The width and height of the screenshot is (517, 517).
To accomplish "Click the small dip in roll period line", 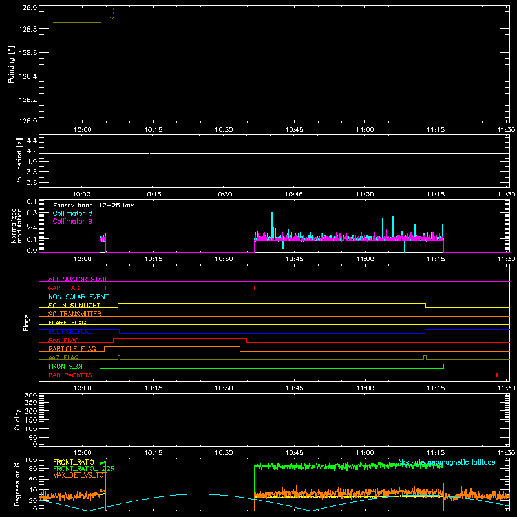I will (149, 154).
